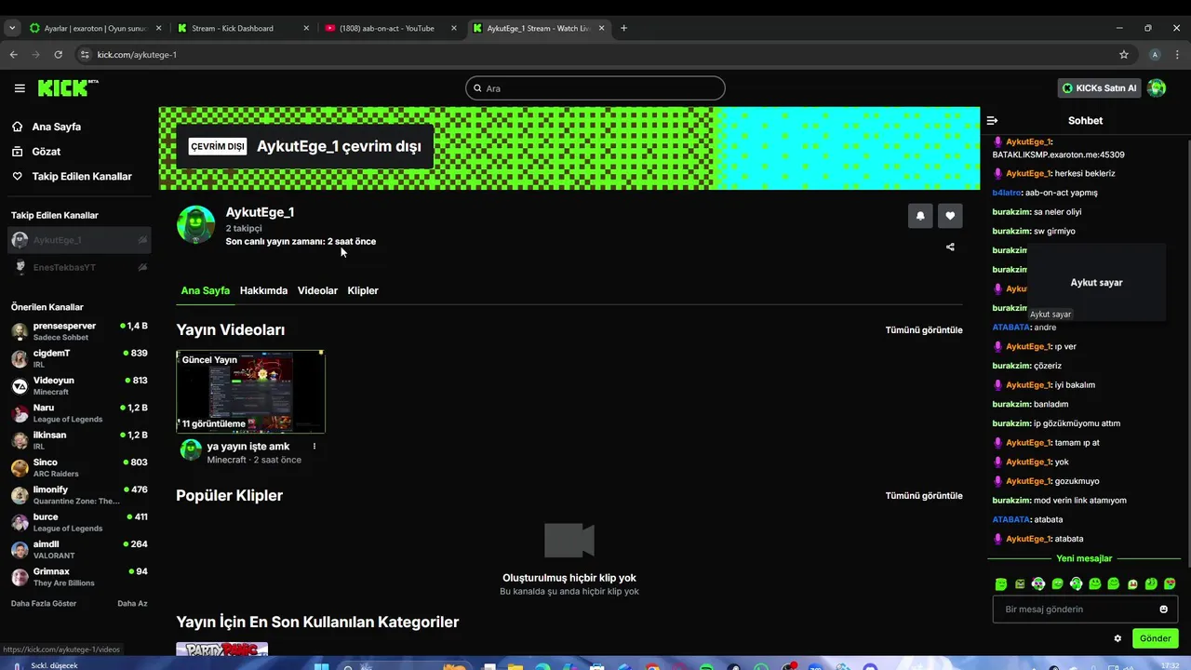Image resolution: width=1191 pixels, height=670 pixels.
Task: Reload the page in browser
Action: pyautogui.click(x=58, y=55)
